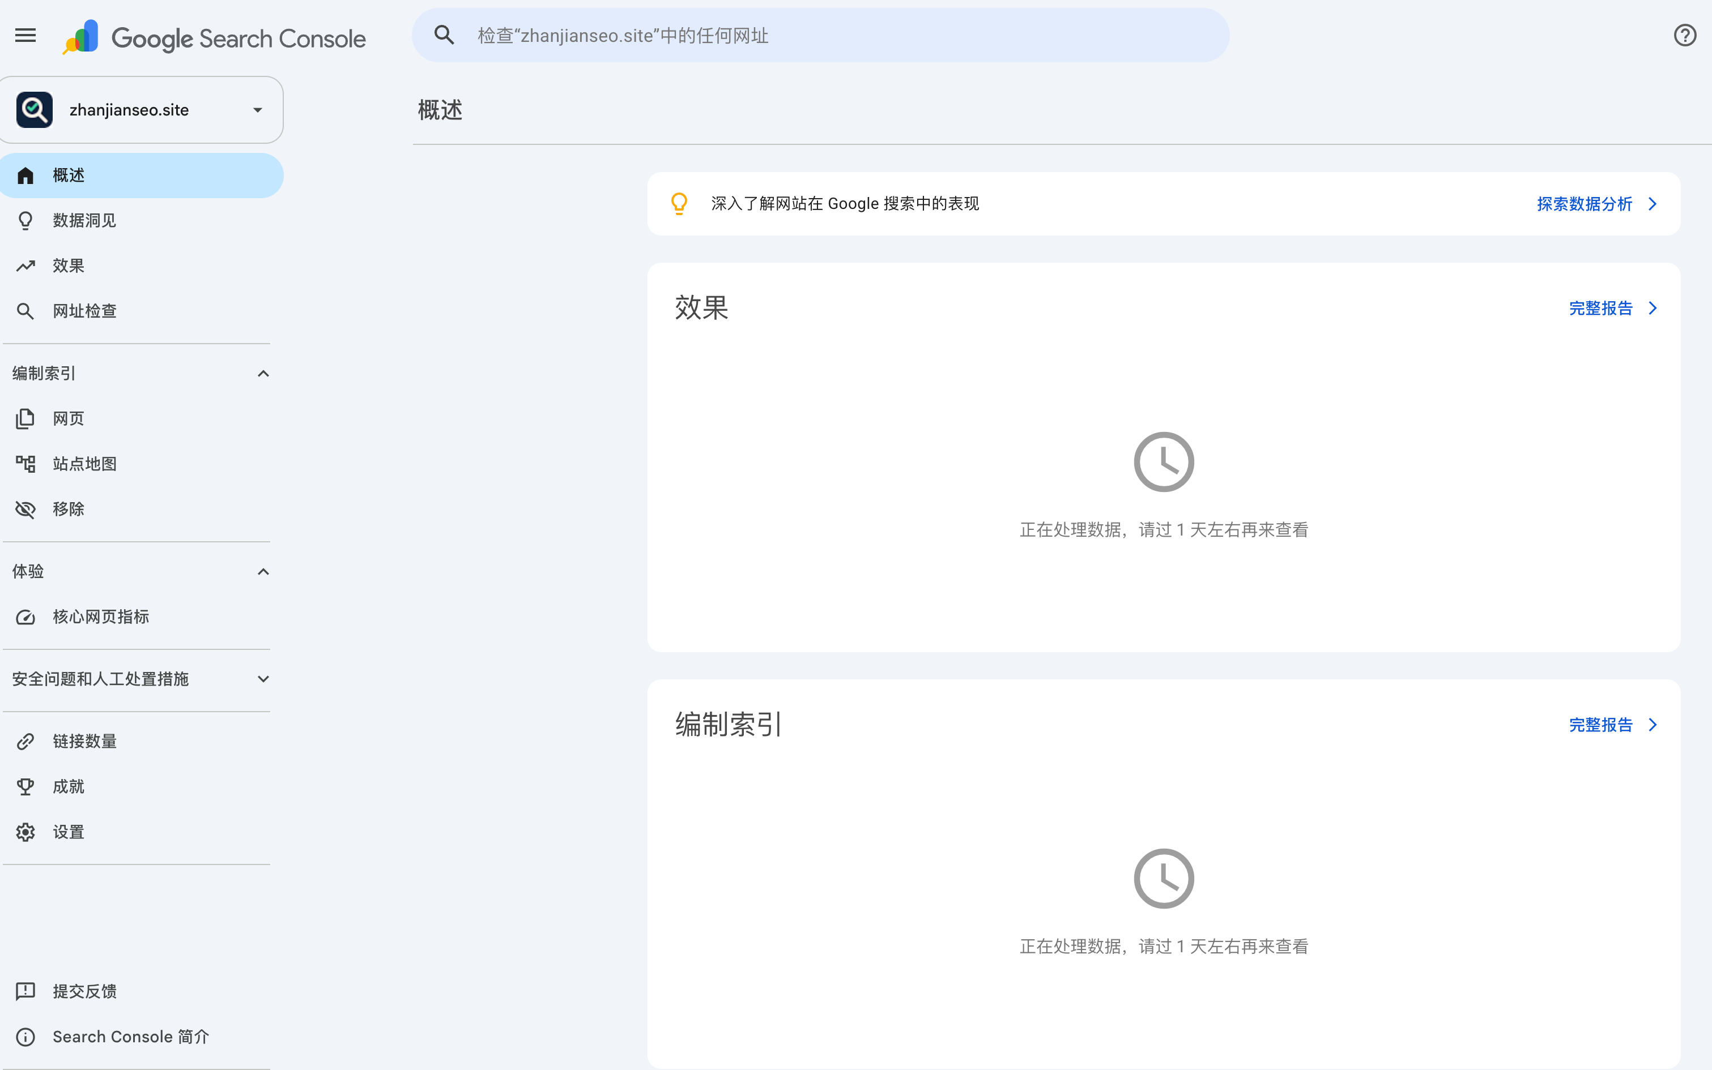
Task: Click the Google Search Console logo
Action: [x=214, y=37]
